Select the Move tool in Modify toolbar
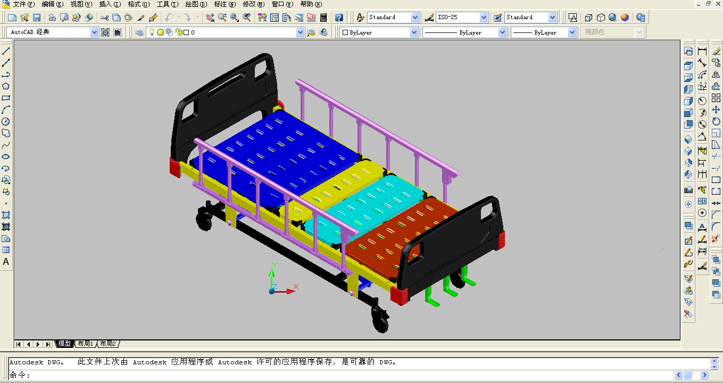 coord(716,110)
